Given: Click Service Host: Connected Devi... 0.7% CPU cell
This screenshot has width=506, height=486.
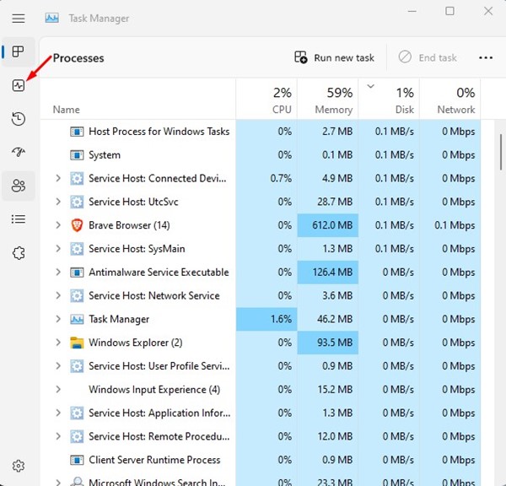Looking at the screenshot, I should [x=266, y=178].
